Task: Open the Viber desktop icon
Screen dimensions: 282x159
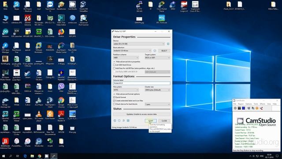Action: pos(61,87)
